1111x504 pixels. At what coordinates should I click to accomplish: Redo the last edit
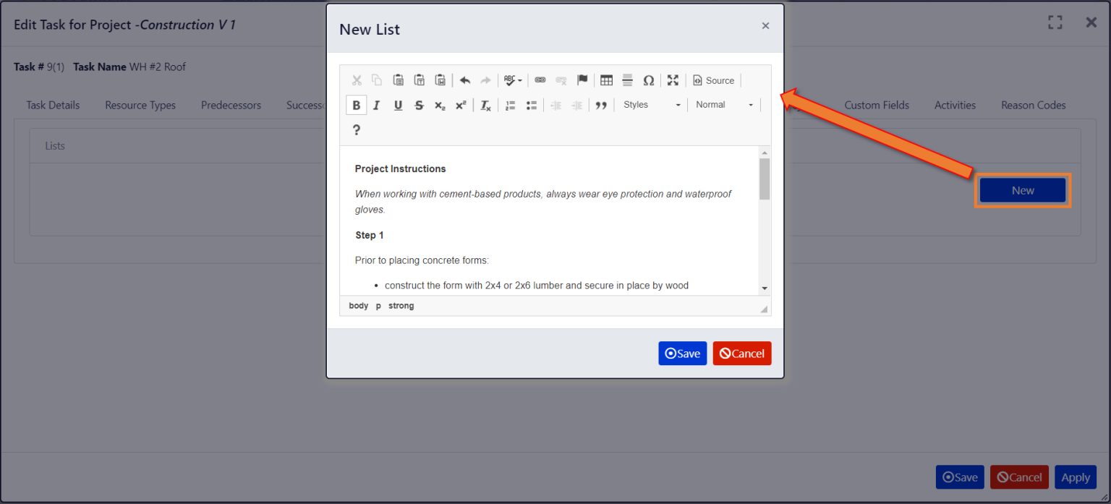point(485,80)
